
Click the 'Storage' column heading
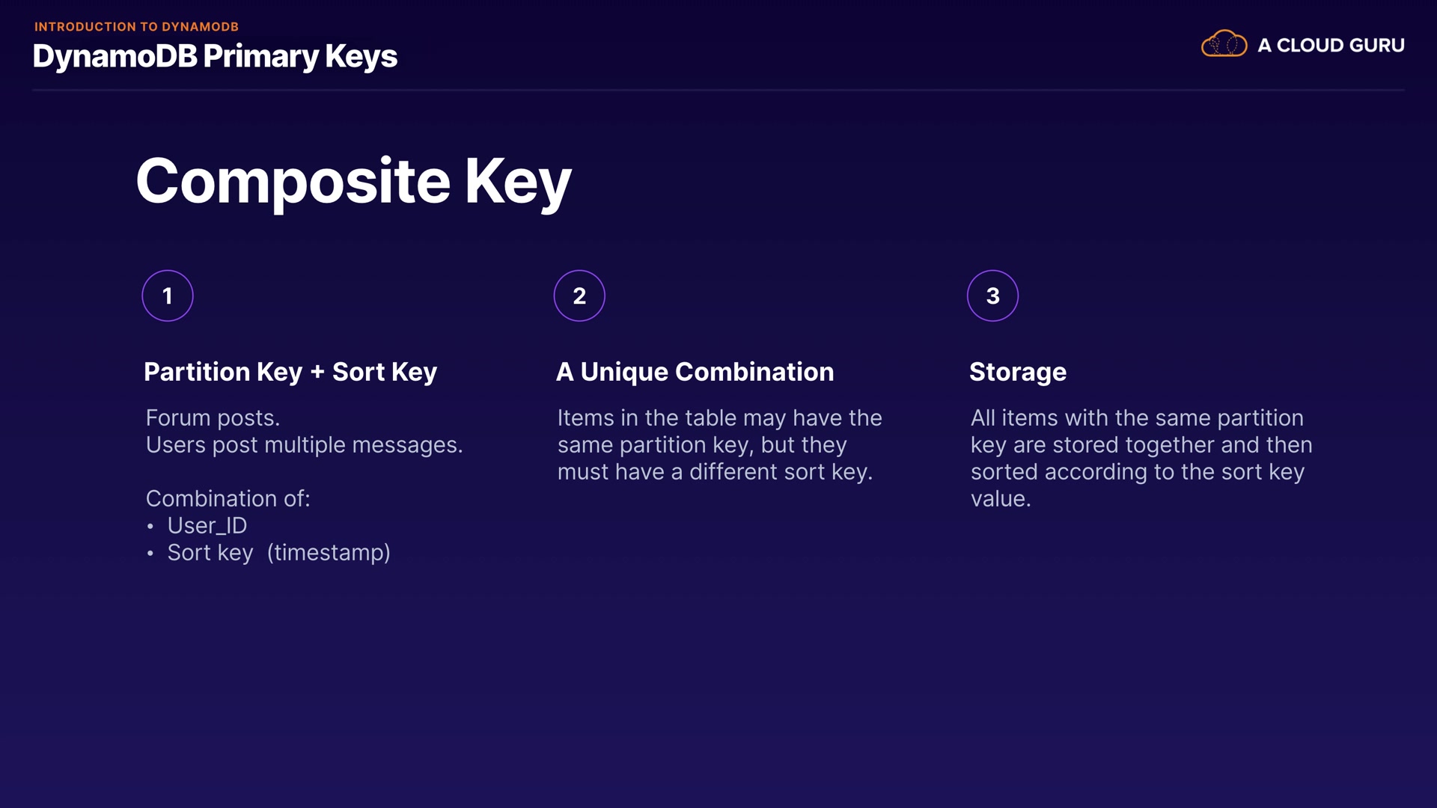tap(1018, 372)
